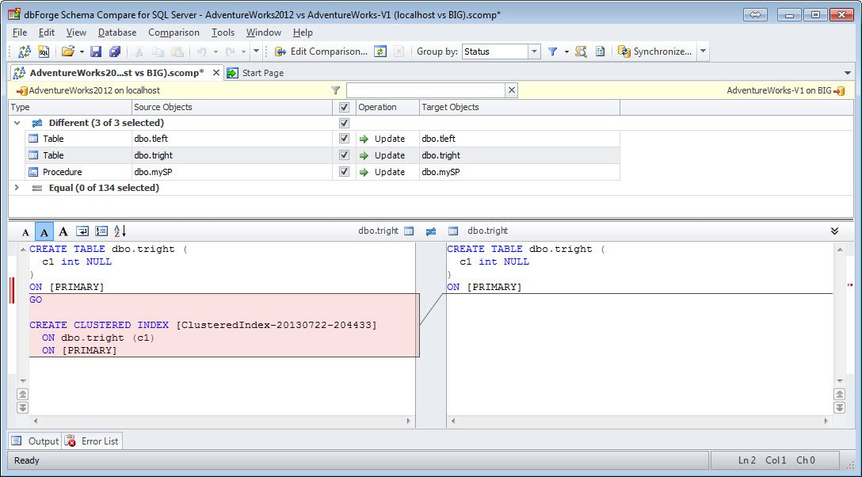Open the Undo history dropdown arrow

coord(215,52)
